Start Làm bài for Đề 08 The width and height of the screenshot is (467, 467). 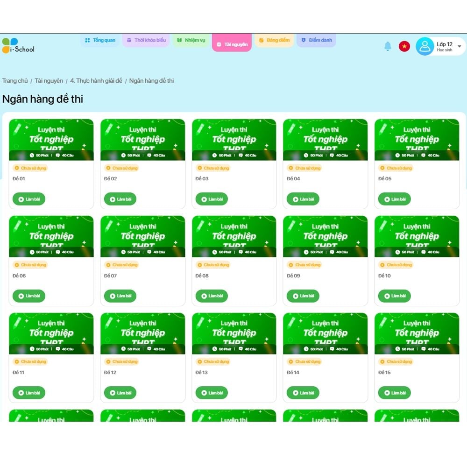[x=212, y=296]
